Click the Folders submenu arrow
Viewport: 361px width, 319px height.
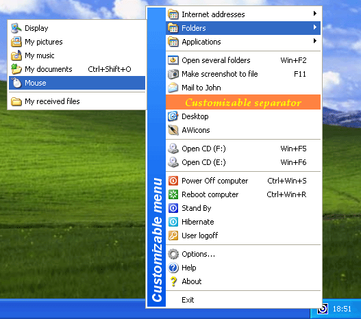315,27
